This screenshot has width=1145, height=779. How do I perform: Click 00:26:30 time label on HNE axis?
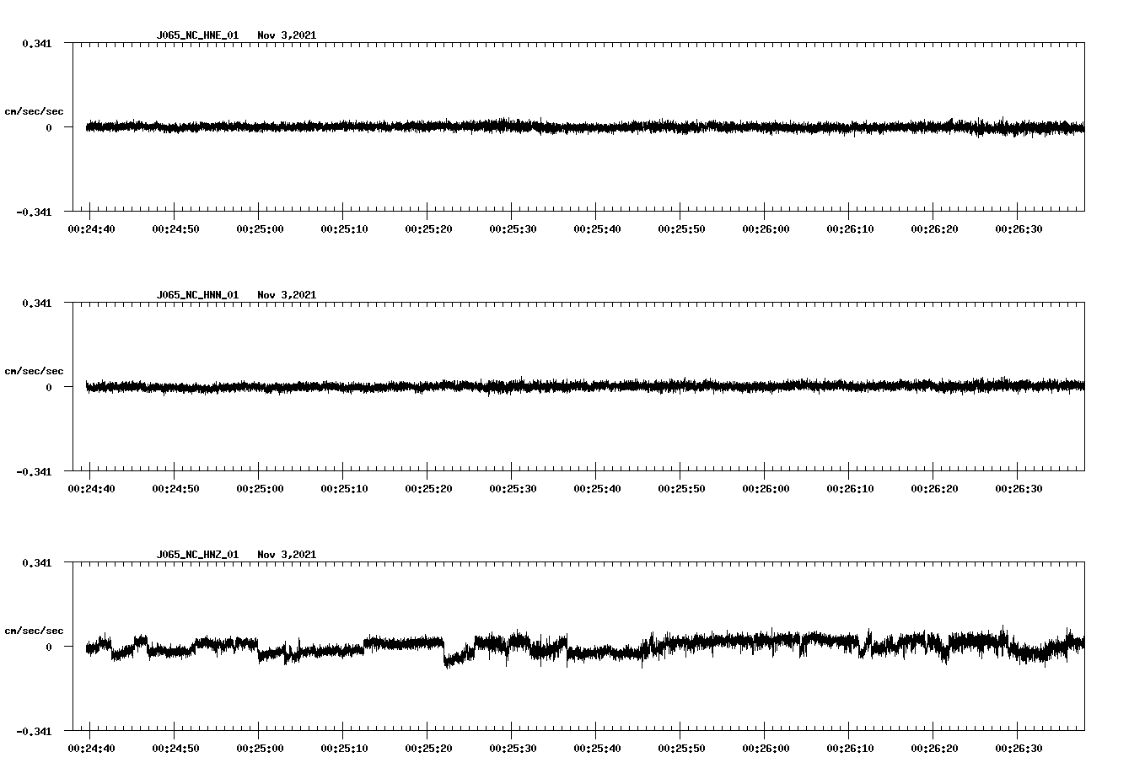coord(1019,229)
